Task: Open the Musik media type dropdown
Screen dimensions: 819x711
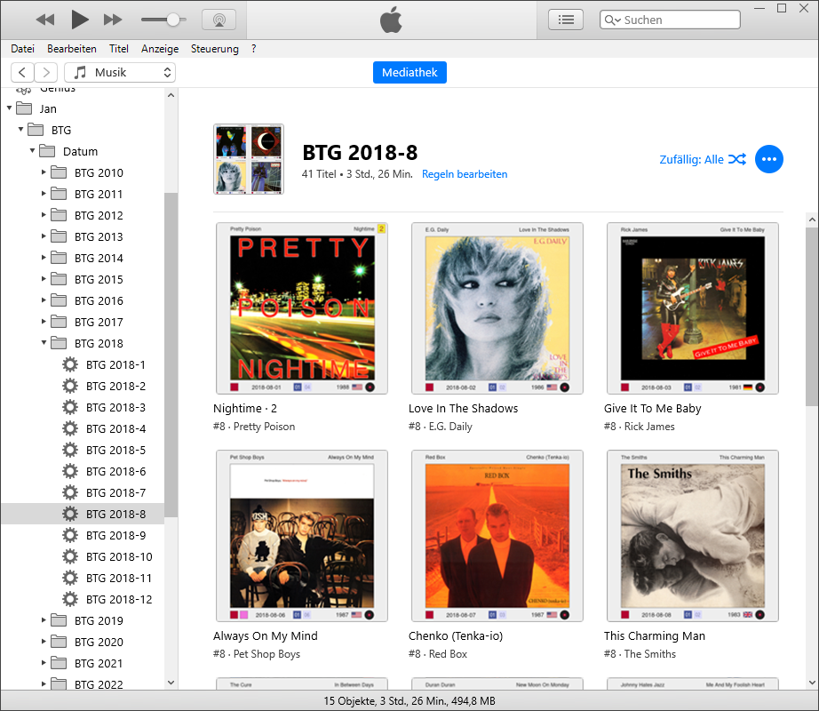Action: [x=120, y=72]
